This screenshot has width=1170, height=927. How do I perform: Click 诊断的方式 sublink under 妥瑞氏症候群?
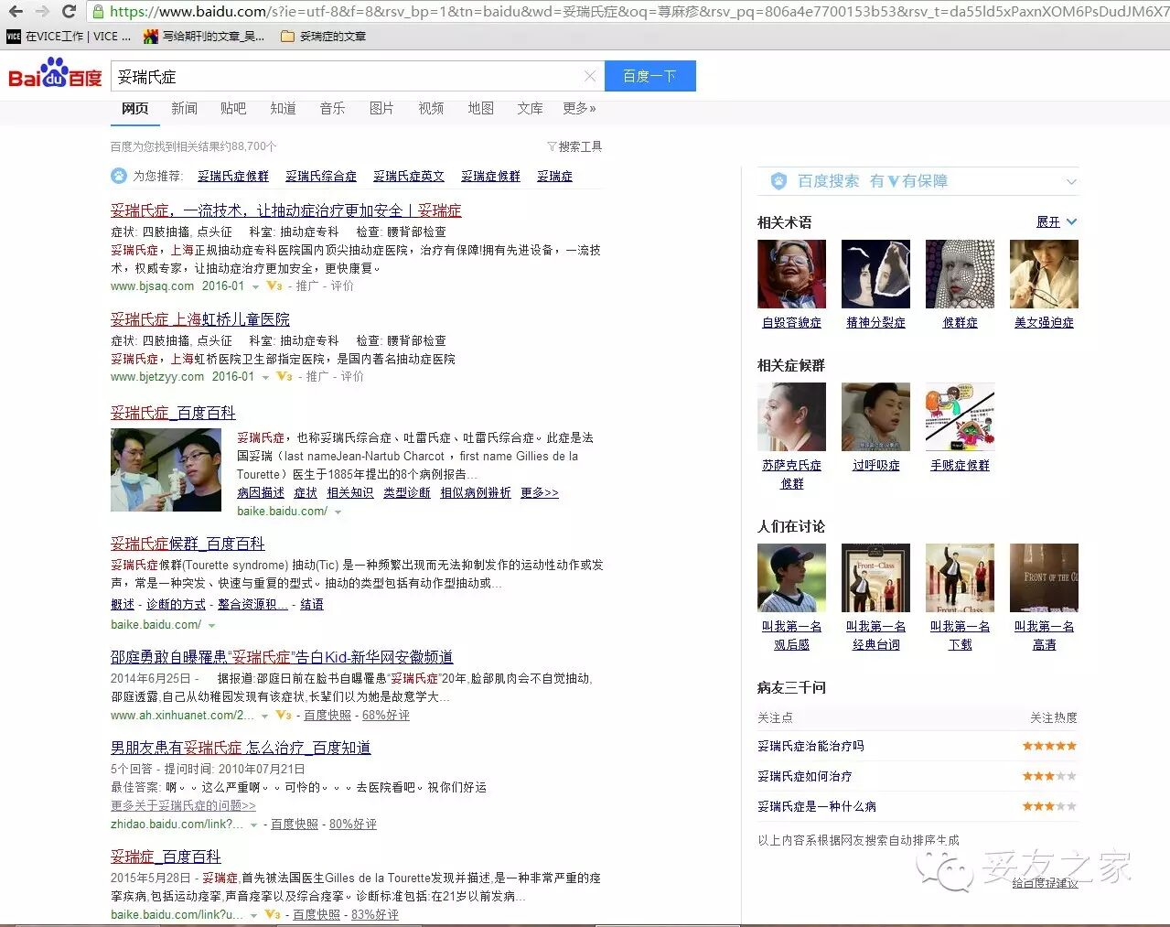click(x=176, y=605)
